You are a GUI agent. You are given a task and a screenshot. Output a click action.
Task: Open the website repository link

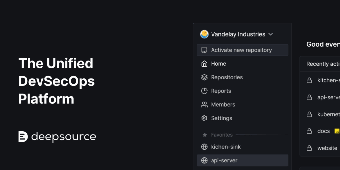[x=327, y=148]
